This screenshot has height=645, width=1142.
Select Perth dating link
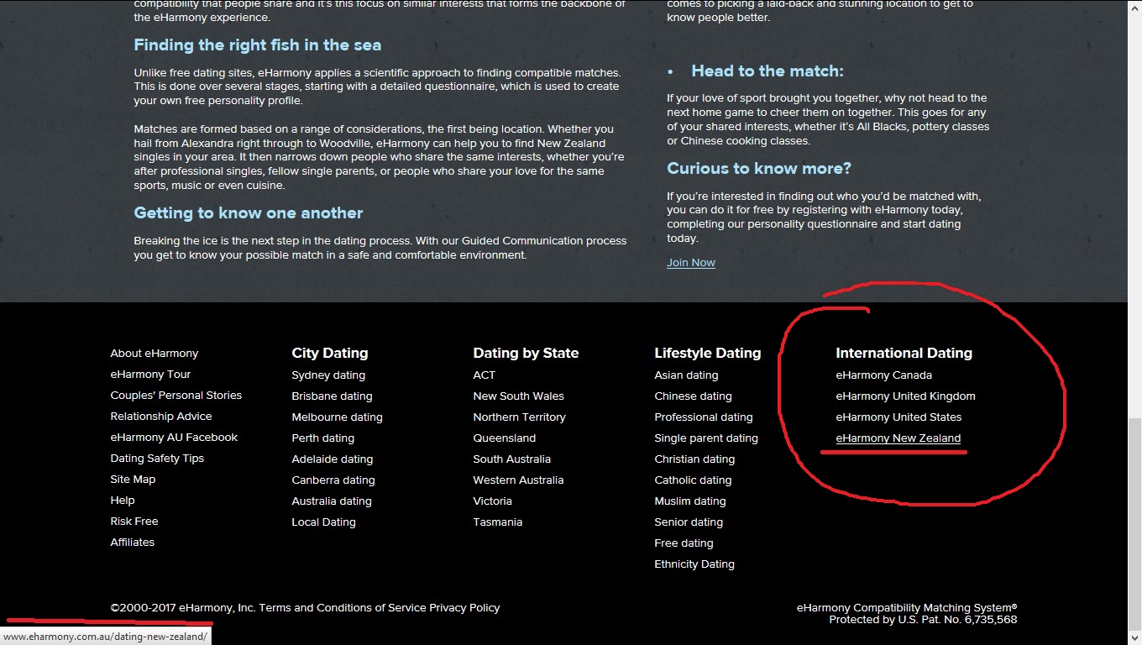(x=323, y=438)
